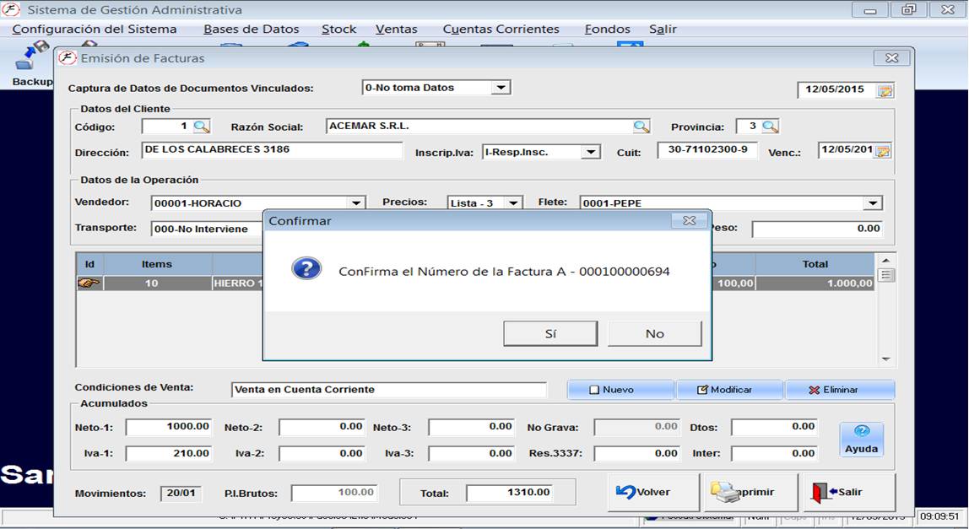Image resolution: width=969 pixels, height=529 pixels.
Task: Open the Provincia lookup magnifier
Action: pyautogui.click(x=770, y=127)
